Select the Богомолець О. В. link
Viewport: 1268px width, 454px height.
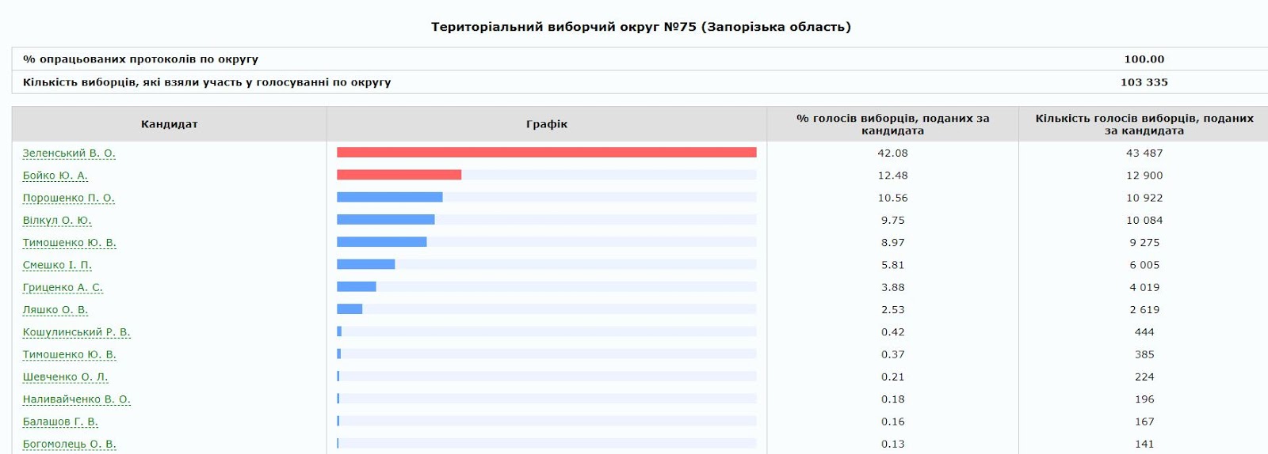pos(69,445)
